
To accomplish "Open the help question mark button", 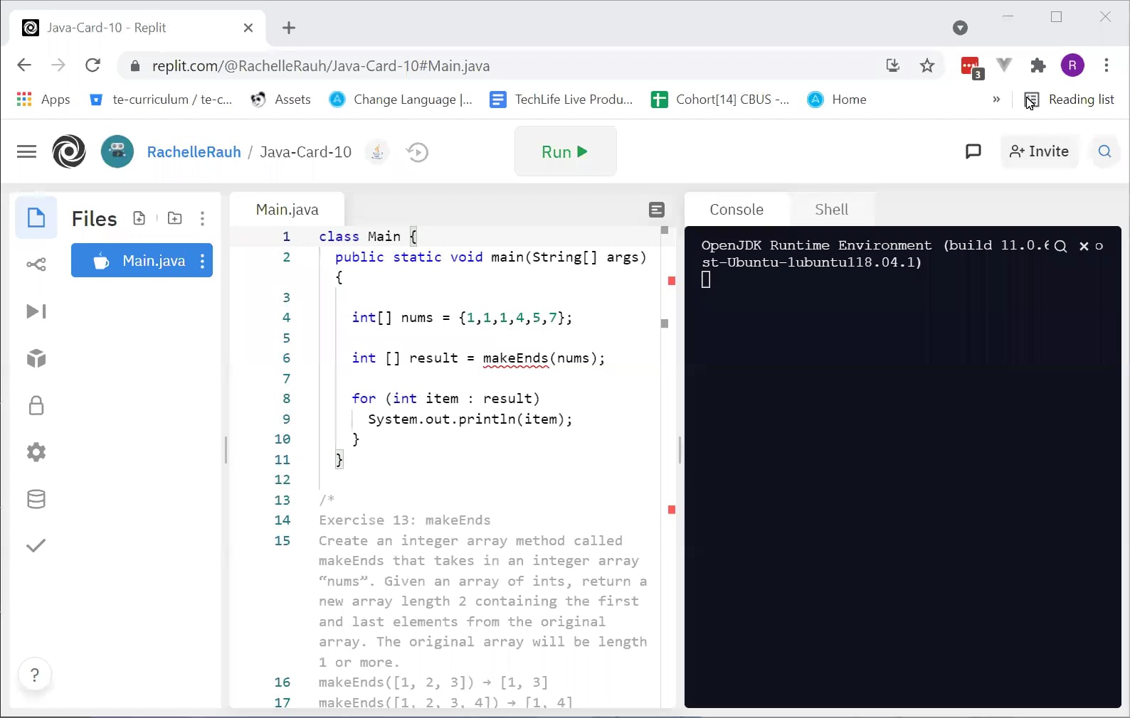I will click(35, 675).
